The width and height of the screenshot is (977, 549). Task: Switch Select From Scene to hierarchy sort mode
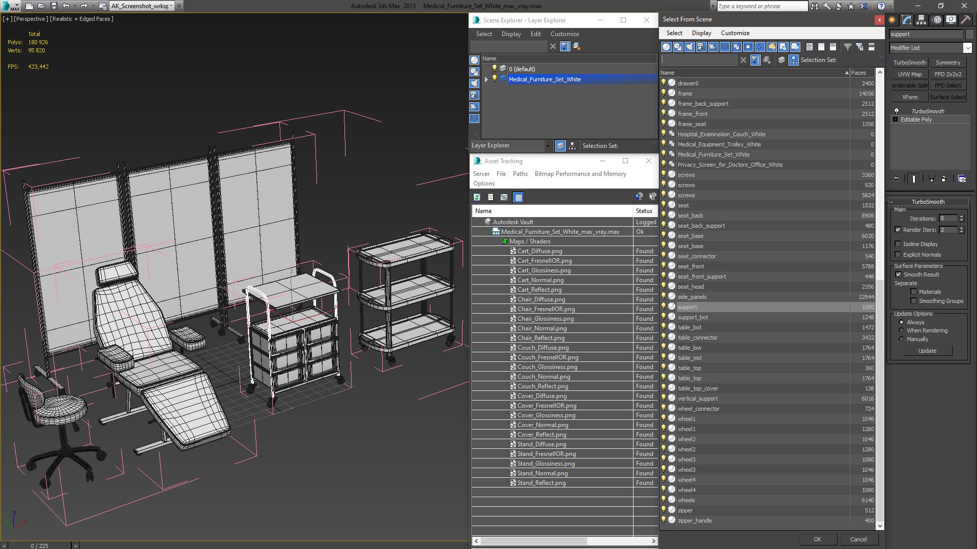coord(793,60)
